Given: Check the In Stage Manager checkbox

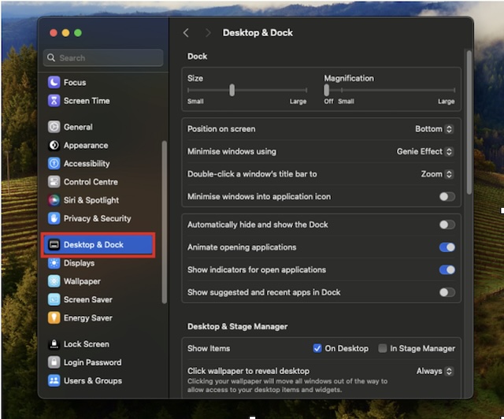Looking at the screenshot, I should [x=382, y=348].
